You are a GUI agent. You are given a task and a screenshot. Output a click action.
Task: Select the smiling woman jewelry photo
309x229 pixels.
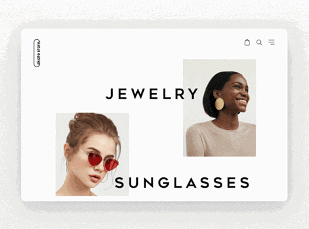[x=219, y=108]
